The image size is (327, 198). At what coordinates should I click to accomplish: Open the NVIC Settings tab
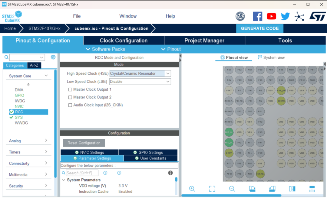tap(89, 152)
